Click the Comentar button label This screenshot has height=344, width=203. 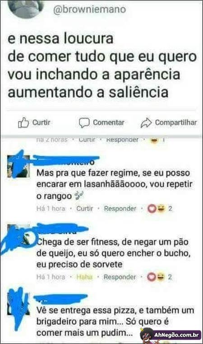(x=109, y=123)
